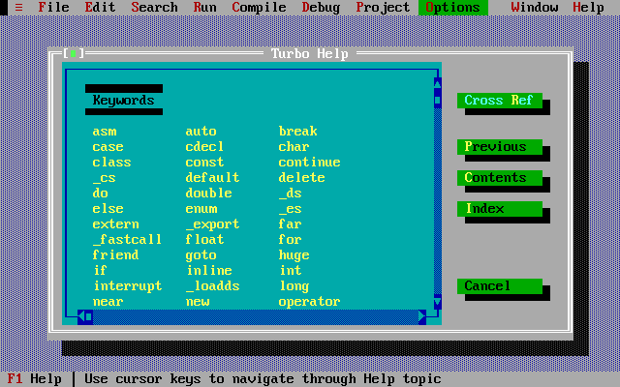Follow the delete keyword link
Viewport: 620px width, 387px height.
301,178
